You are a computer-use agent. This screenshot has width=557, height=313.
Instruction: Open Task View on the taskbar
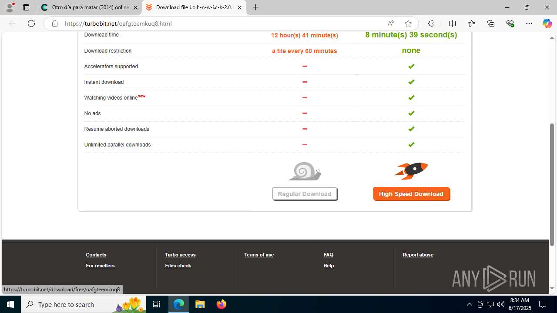click(x=157, y=304)
